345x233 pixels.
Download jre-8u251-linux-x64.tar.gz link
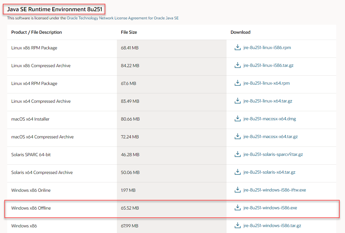[x=268, y=101]
